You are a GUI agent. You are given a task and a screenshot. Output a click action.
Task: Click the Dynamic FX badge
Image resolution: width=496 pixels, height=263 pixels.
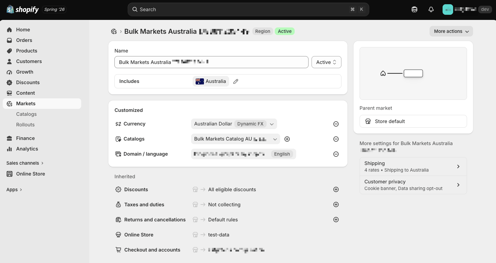click(250, 124)
